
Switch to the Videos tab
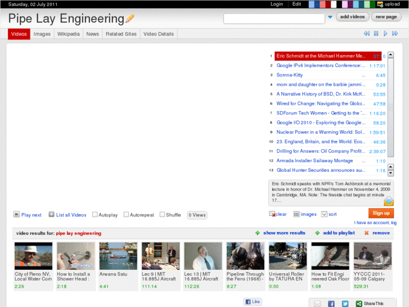point(19,34)
